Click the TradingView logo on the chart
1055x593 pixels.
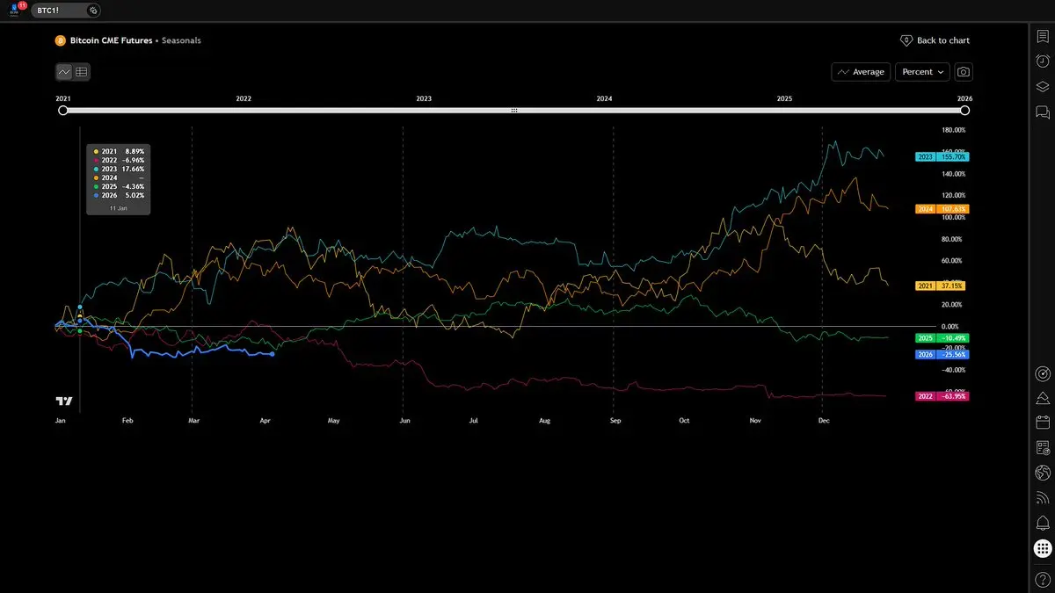tap(64, 401)
